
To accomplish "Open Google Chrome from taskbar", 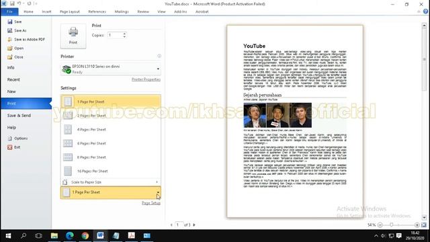I will pos(85,236).
